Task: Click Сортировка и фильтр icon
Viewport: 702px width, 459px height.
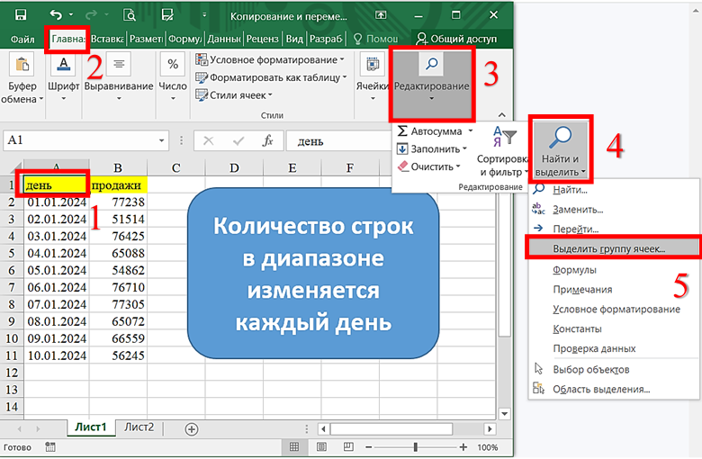Action: pyautogui.click(x=505, y=136)
